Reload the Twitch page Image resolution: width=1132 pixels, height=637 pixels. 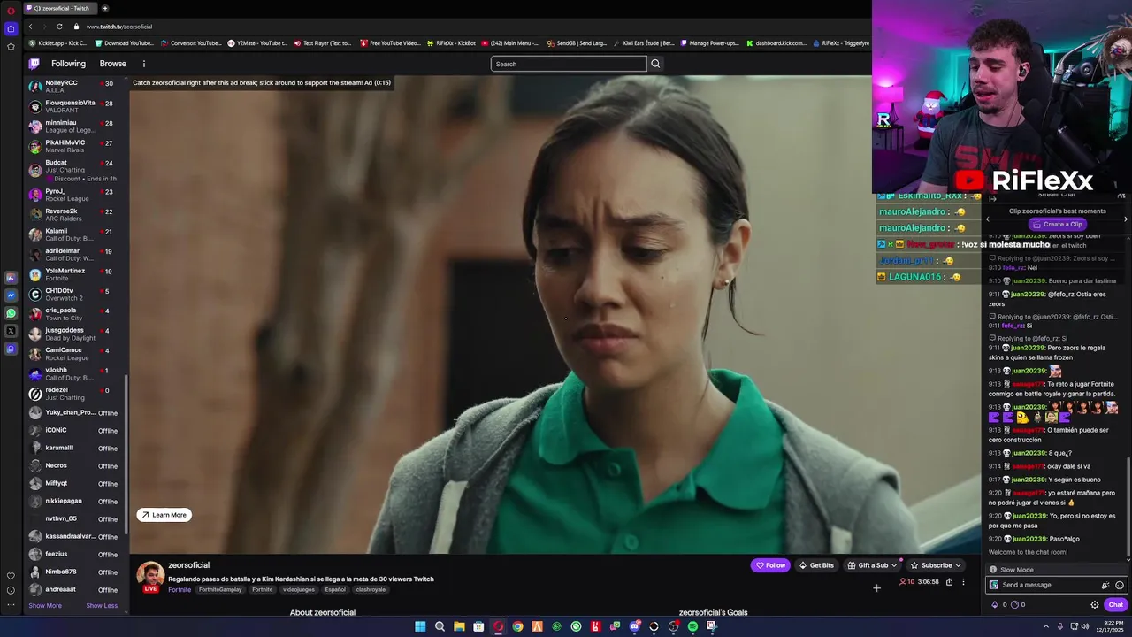(x=59, y=27)
